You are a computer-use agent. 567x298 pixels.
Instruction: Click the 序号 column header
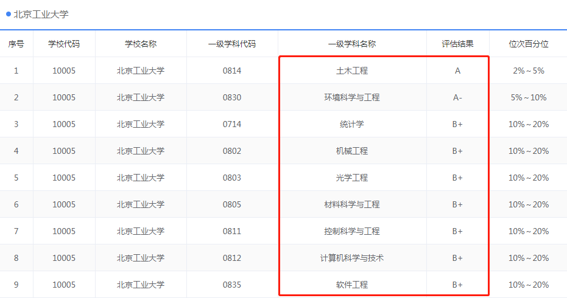[16, 44]
